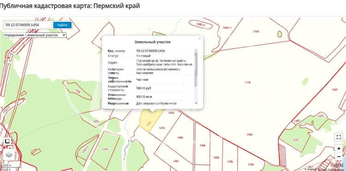Screen dimensions: 346x171
Task: Click the popup vertical scrollbar thumb
Action: coord(196,70)
